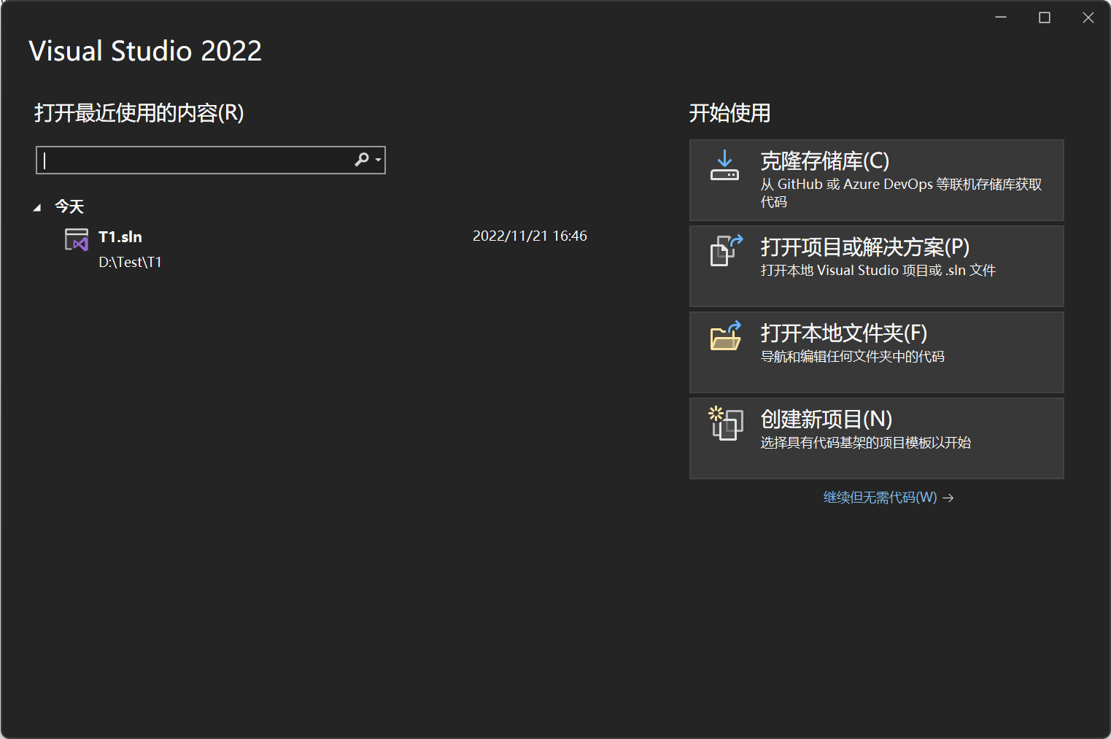This screenshot has height=739, width=1111.
Task: Click the create new project icon
Action: pyautogui.click(x=726, y=423)
